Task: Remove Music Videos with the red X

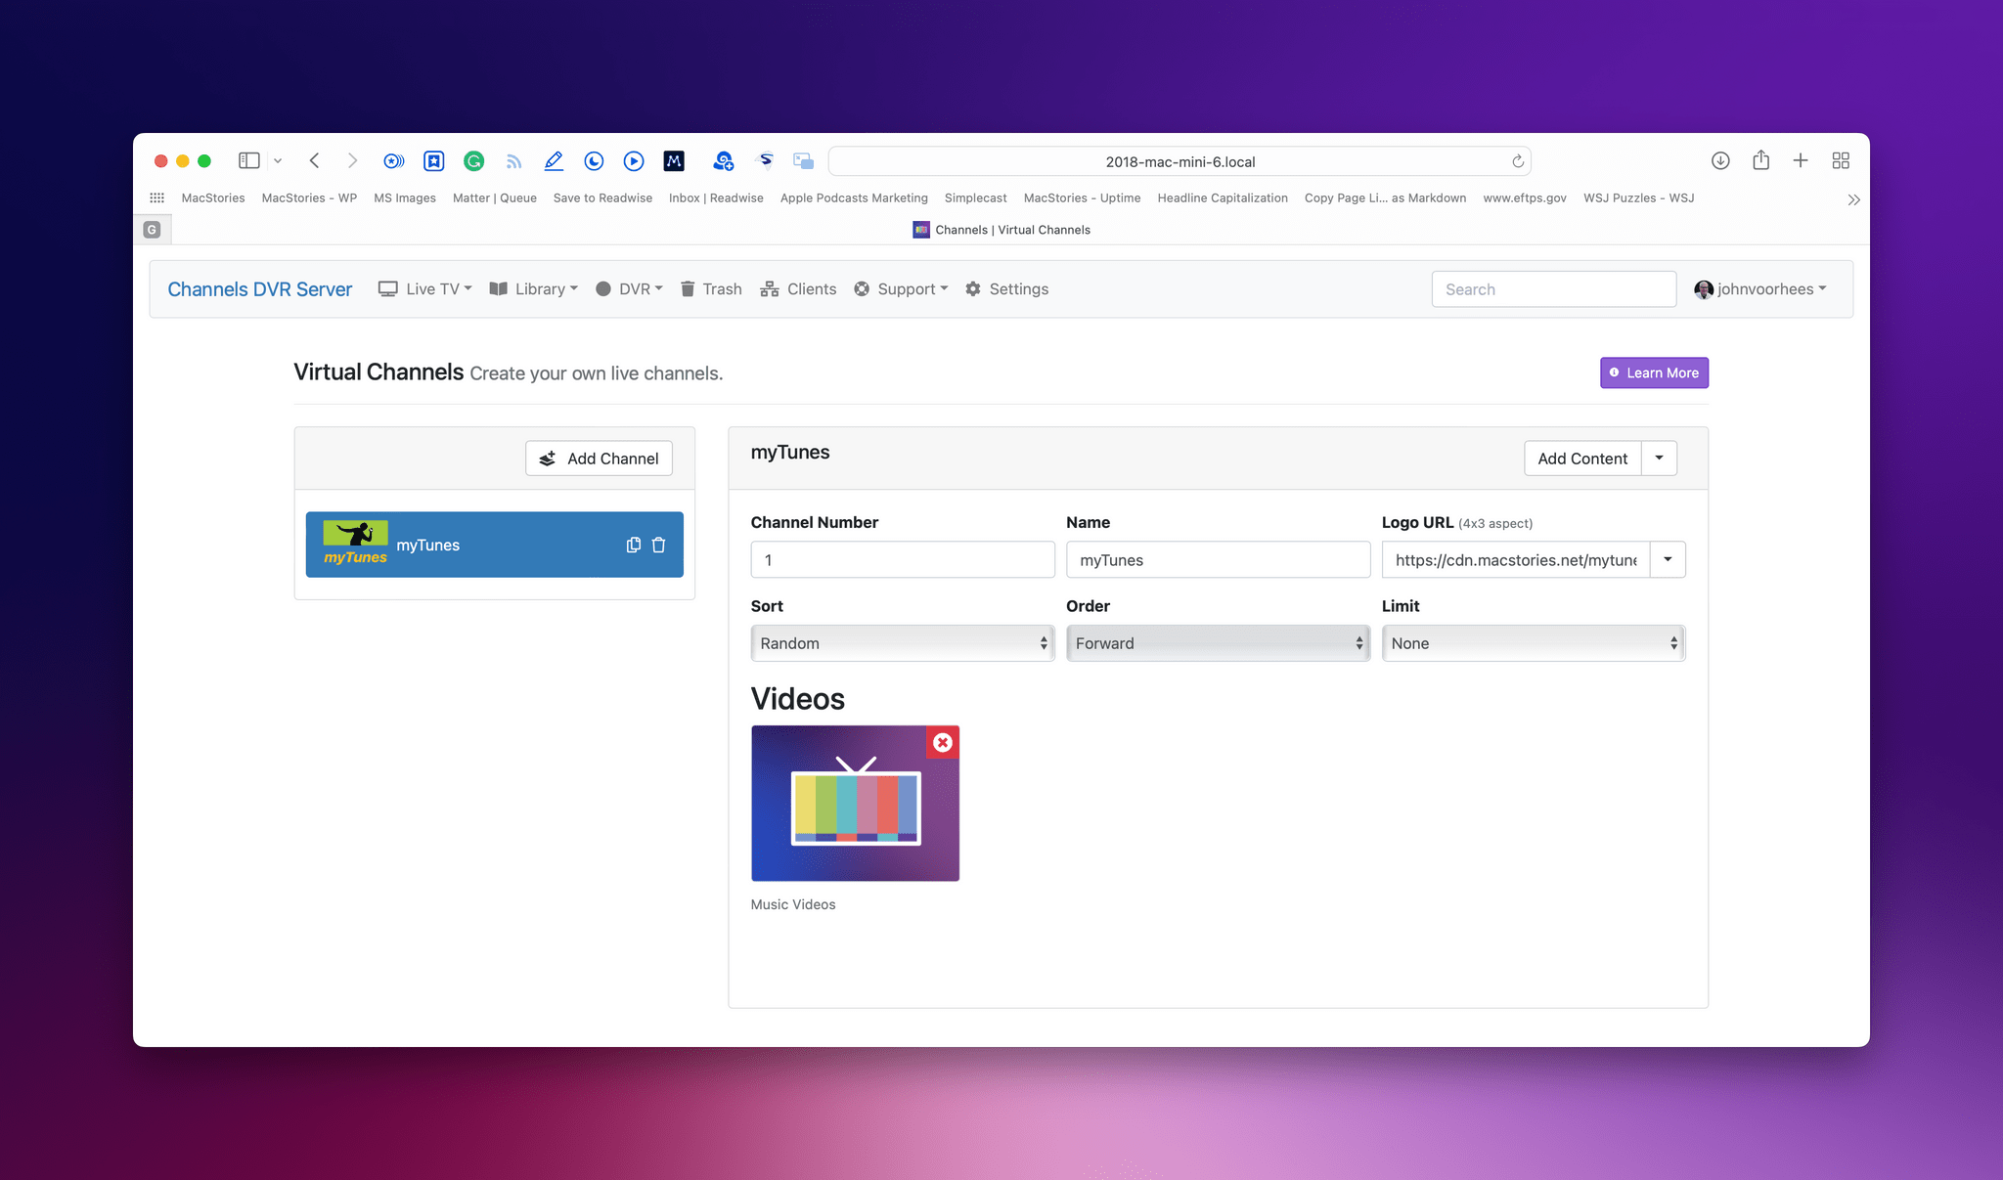Action: 943,742
